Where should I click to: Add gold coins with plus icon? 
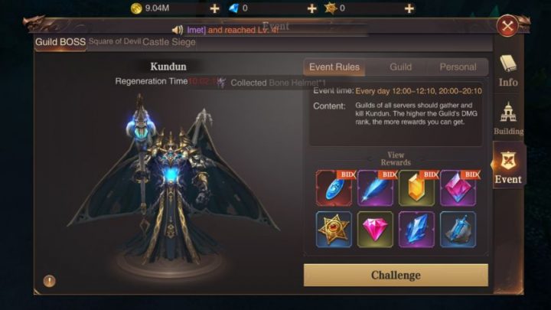pyautogui.click(x=214, y=8)
